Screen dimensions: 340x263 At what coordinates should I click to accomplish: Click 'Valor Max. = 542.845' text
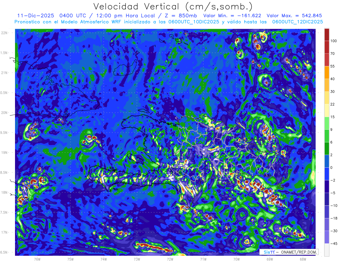coord(294,16)
